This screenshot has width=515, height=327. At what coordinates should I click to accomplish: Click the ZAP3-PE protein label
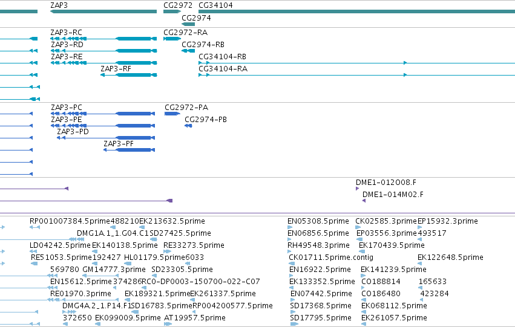pyautogui.click(x=67, y=120)
